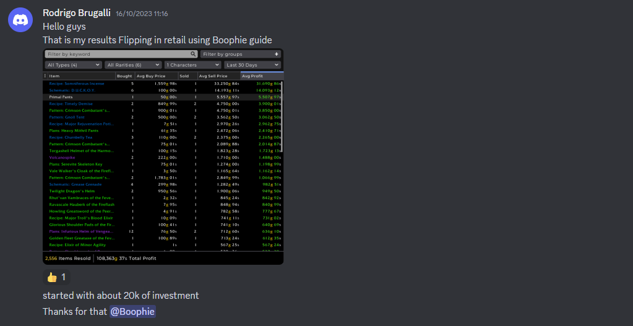Select the Ravascale Hauberk of the Fireflash row
The image size is (633, 326).
(162, 205)
